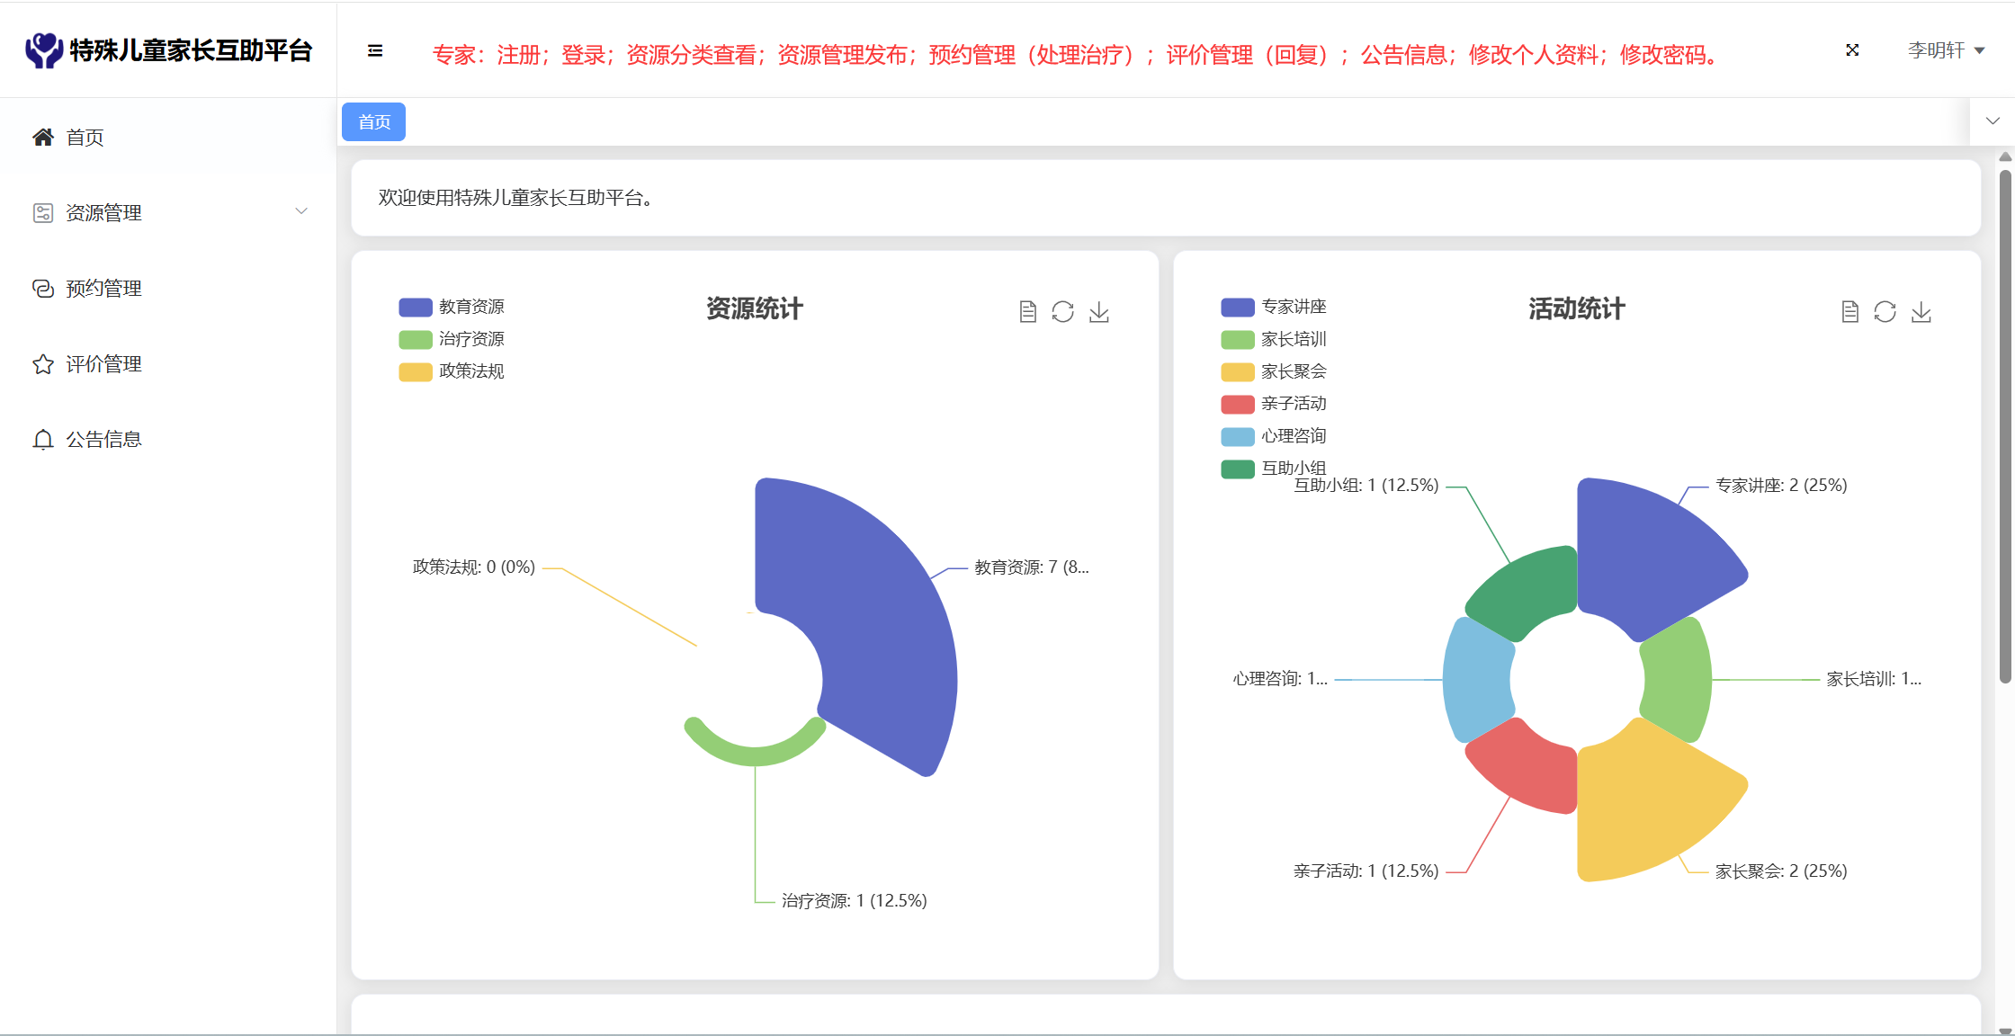The width and height of the screenshot is (2015, 1036).
Task: Save 活动统计 chart as image
Action: point(1921,312)
